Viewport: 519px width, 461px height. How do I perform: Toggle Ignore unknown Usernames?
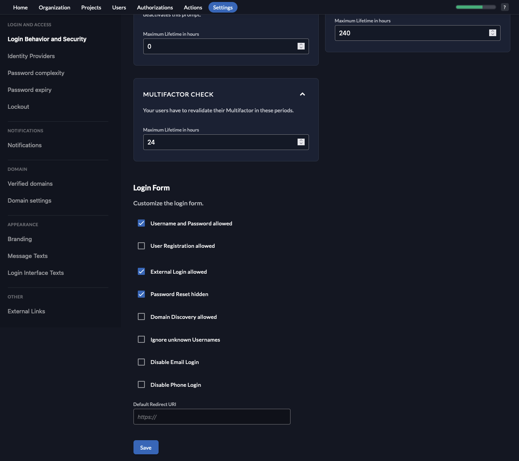point(141,339)
